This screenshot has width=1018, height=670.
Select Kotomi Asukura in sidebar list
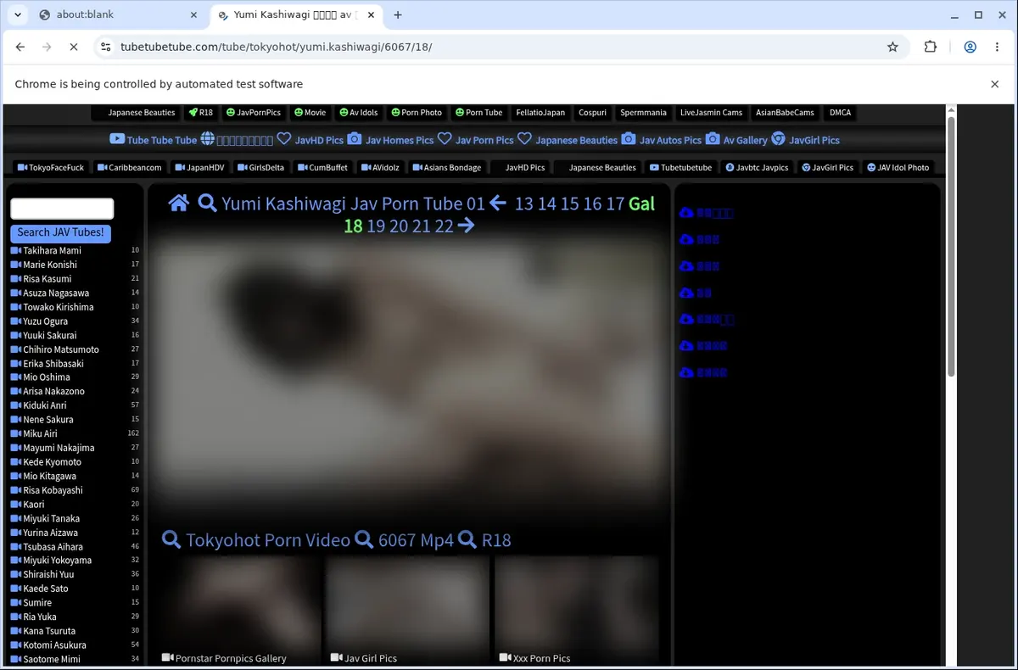click(x=54, y=645)
